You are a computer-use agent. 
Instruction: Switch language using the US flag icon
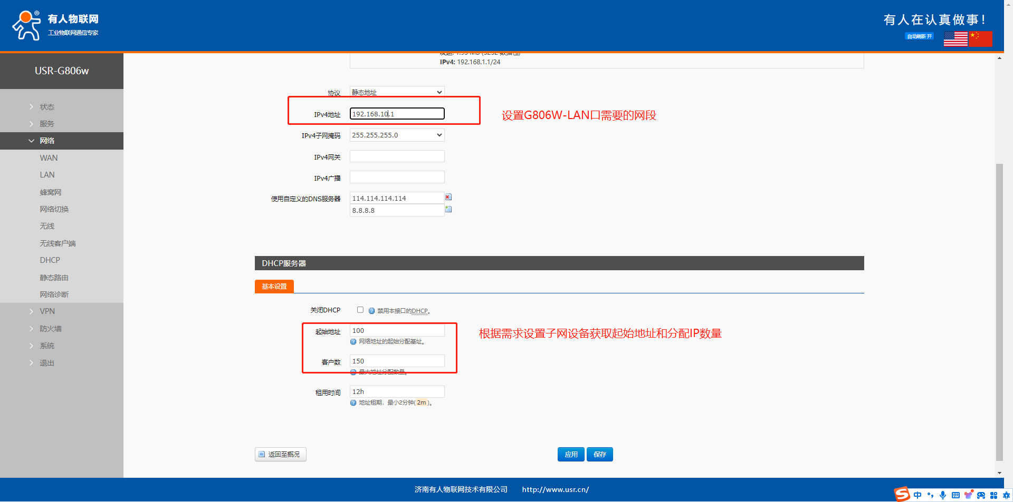[x=955, y=39]
